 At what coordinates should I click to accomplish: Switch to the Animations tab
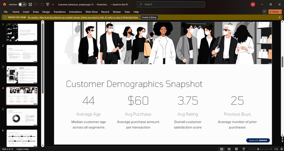[75, 12]
